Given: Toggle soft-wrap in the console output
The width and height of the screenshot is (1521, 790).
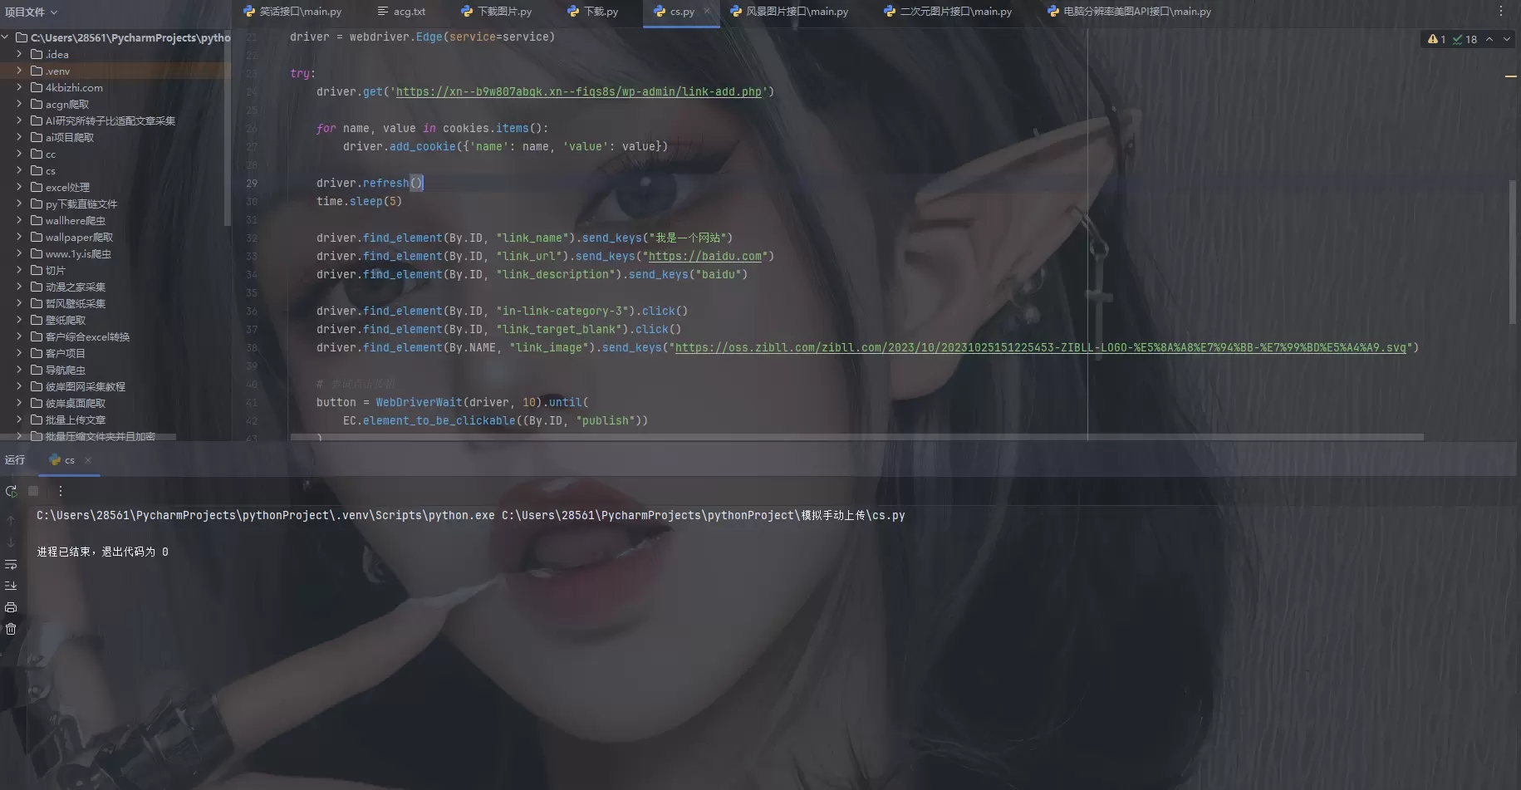Looking at the screenshot, I should (11, 565).
